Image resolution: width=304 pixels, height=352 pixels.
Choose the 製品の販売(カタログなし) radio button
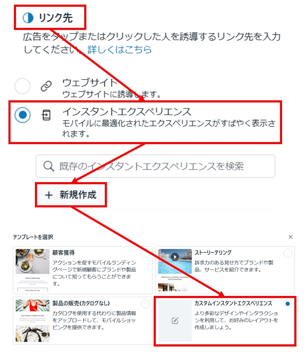point(146,304)
